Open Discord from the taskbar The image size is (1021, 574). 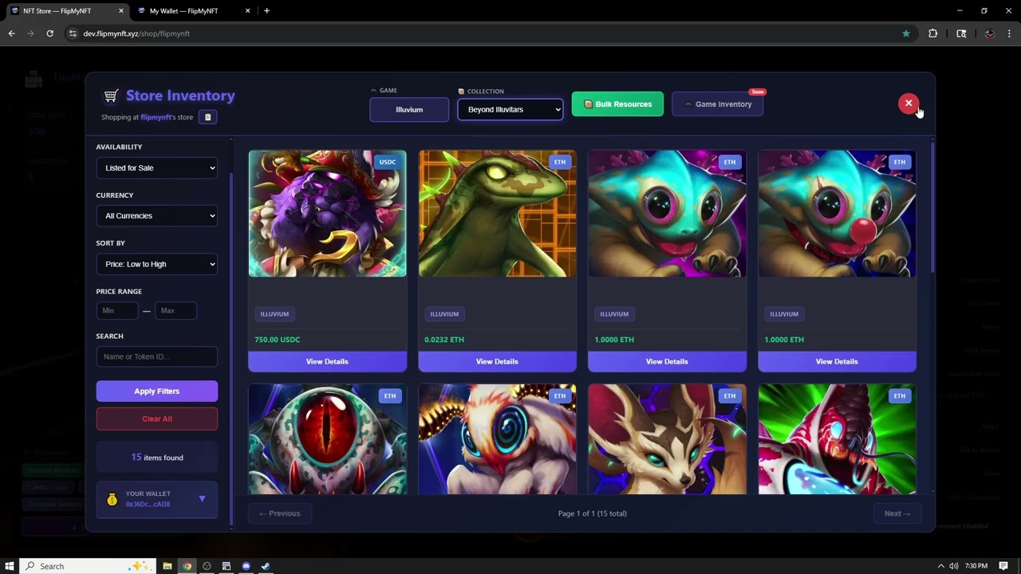[246, 566]
